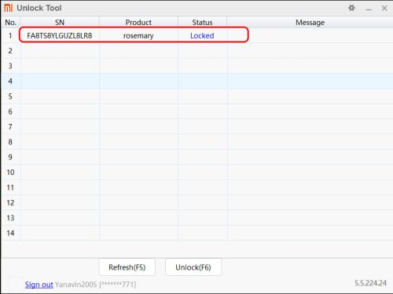Select the Message column header
Image resolution: width=393 pixels, height=294 pixels.
pyautogui.click(x=310, y=23)
